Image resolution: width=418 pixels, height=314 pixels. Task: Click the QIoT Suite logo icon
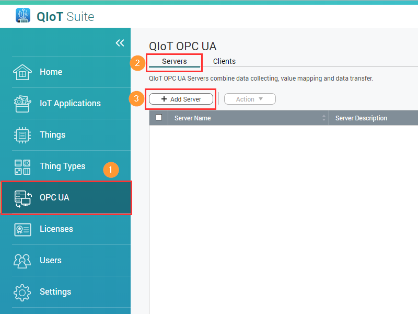pyautogui.click(x=23, y=15)
